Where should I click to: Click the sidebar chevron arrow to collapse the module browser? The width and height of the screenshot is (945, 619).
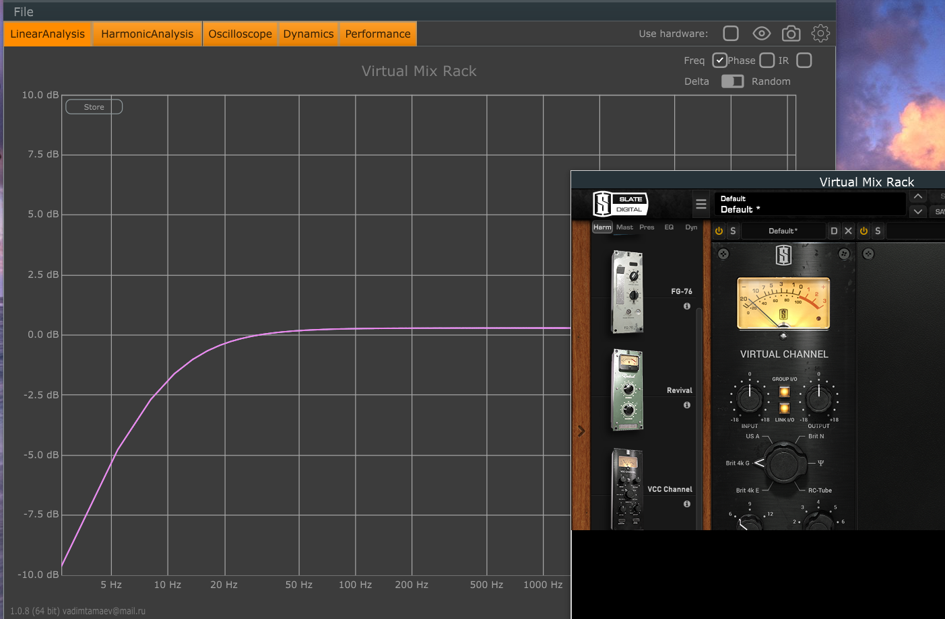581,431
